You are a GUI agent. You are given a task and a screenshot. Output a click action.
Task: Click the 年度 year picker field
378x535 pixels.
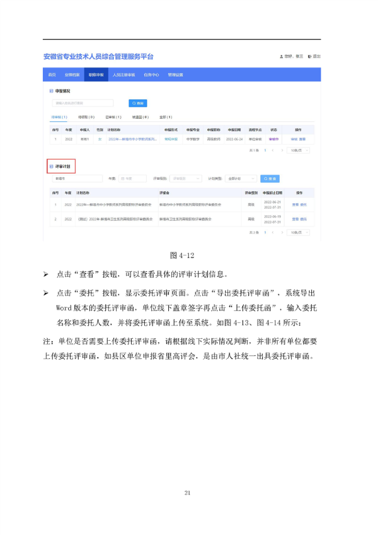coord(132,179)
